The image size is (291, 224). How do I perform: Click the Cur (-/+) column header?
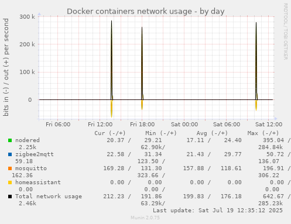[x=110, y=133]
